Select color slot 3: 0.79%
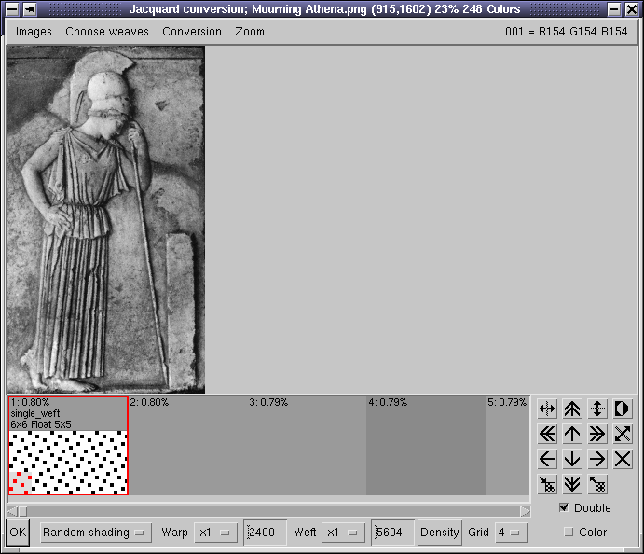The image size is (644, 554). (x=307, y=446)
